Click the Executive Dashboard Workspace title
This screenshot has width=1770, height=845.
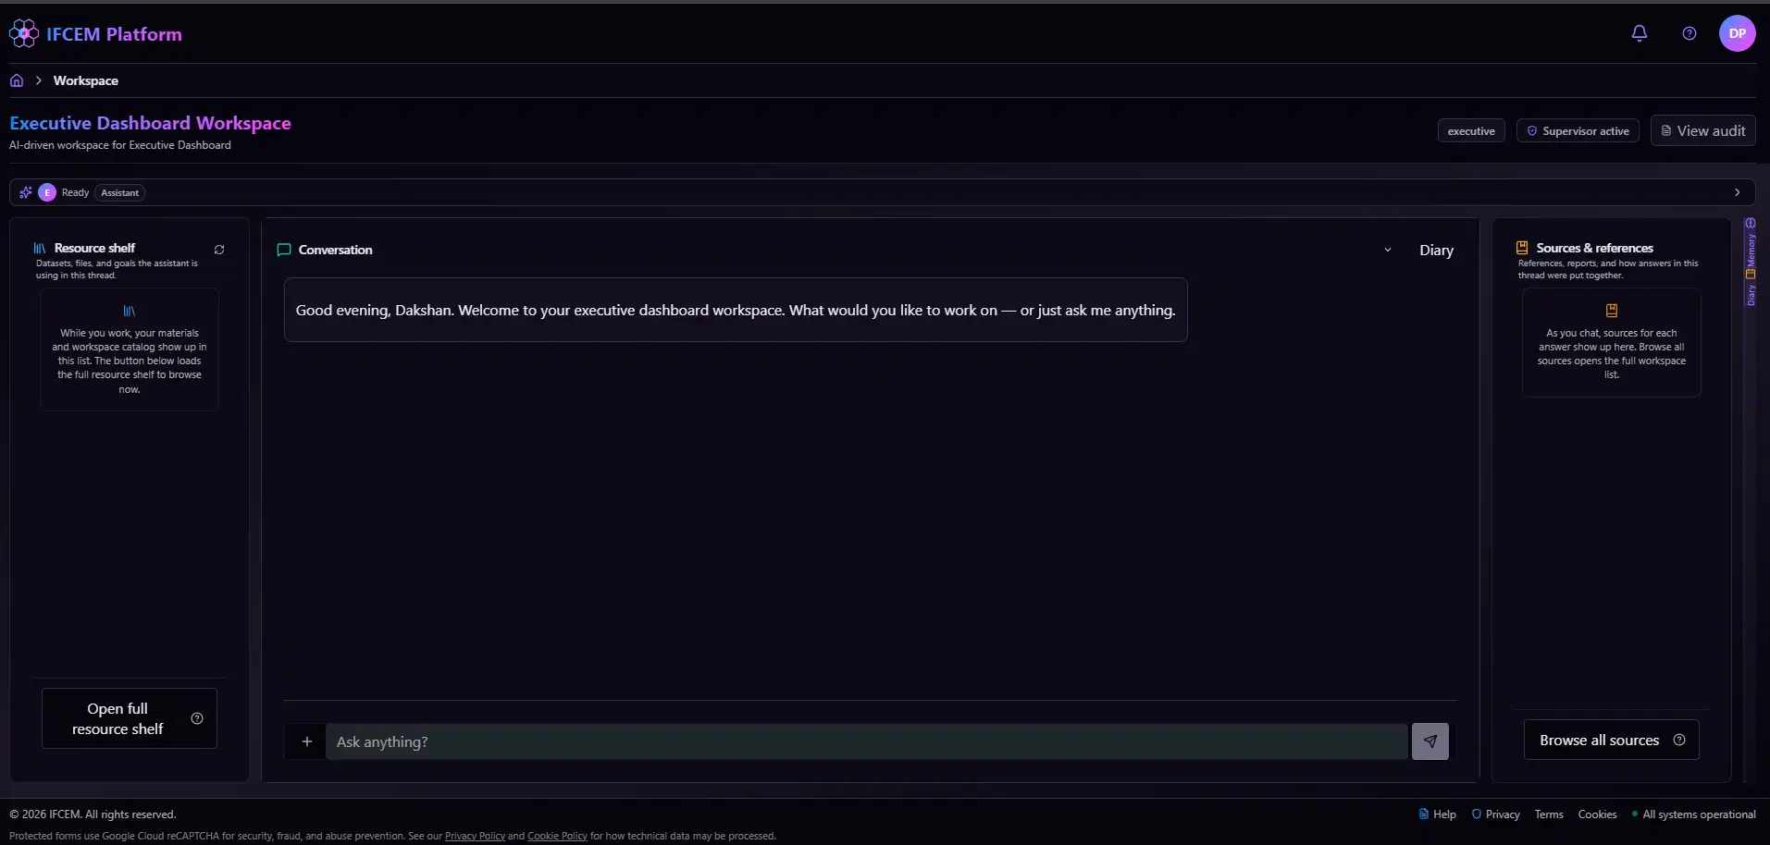click(x=150, y=123)
